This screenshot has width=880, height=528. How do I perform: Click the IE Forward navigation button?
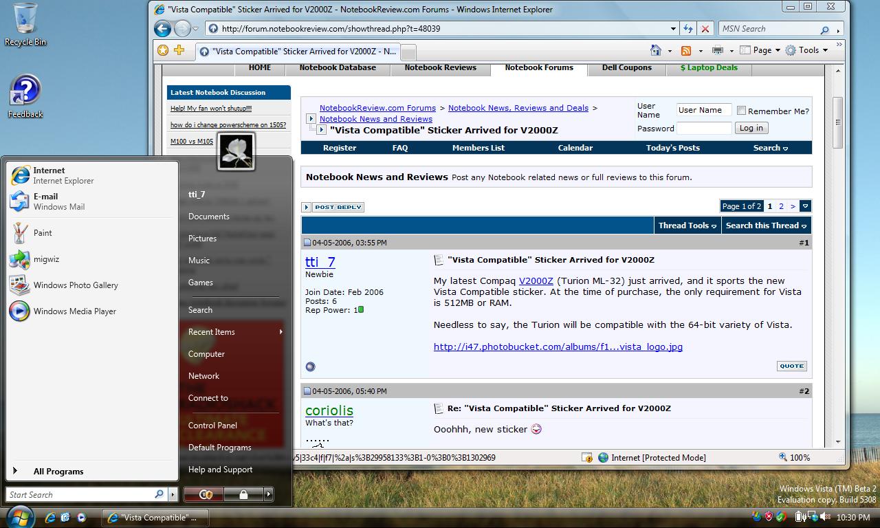pos(182,29)
